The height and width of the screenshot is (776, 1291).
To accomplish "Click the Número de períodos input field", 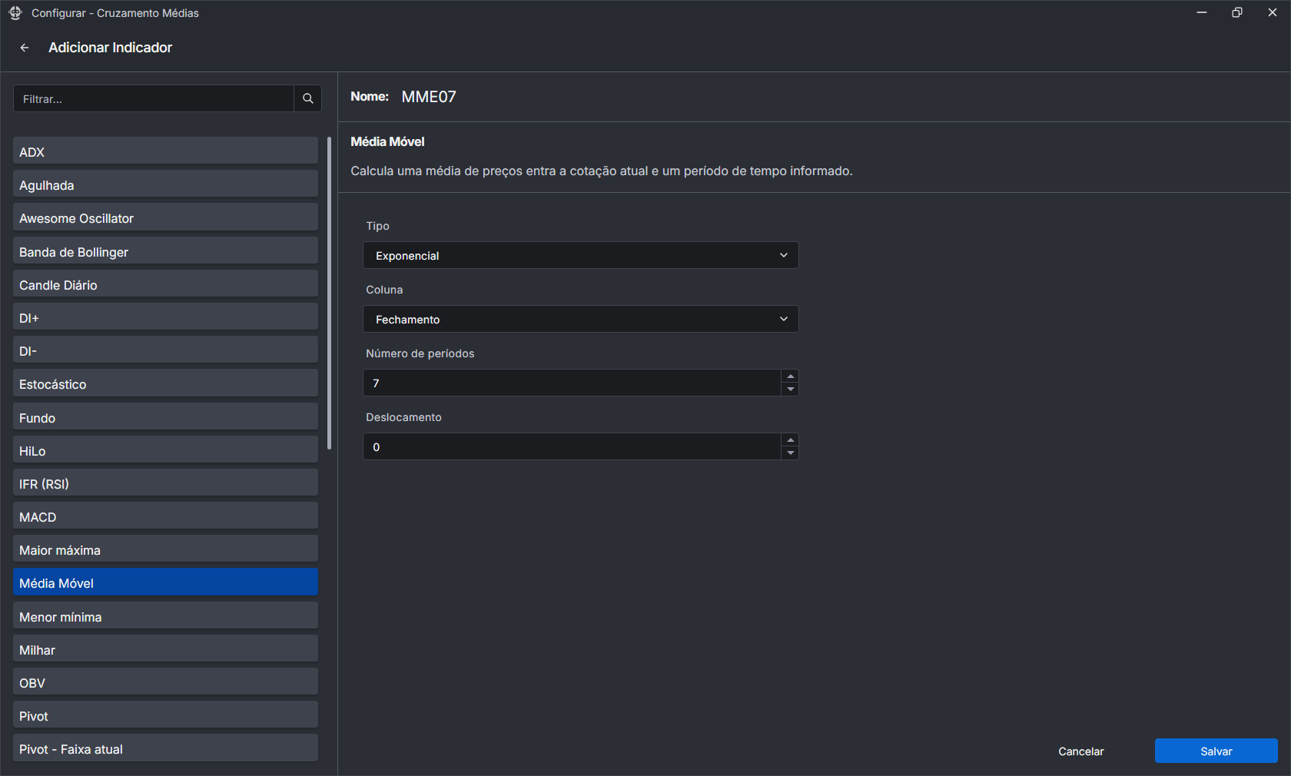I will [572, 383].
